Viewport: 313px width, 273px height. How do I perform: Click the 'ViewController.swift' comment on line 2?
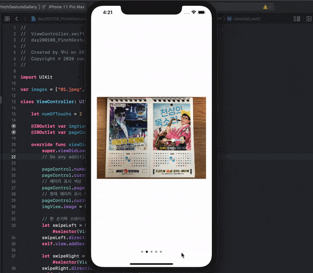click(58, 34)
